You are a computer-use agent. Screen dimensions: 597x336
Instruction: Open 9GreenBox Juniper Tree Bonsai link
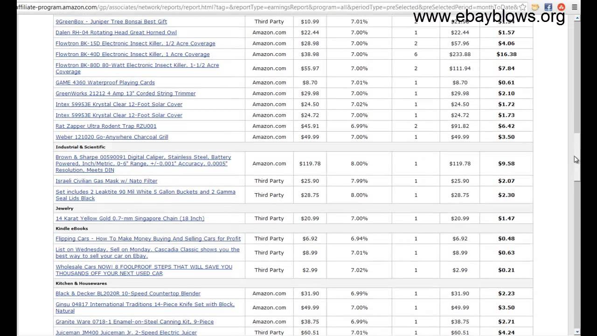point(111,21)
